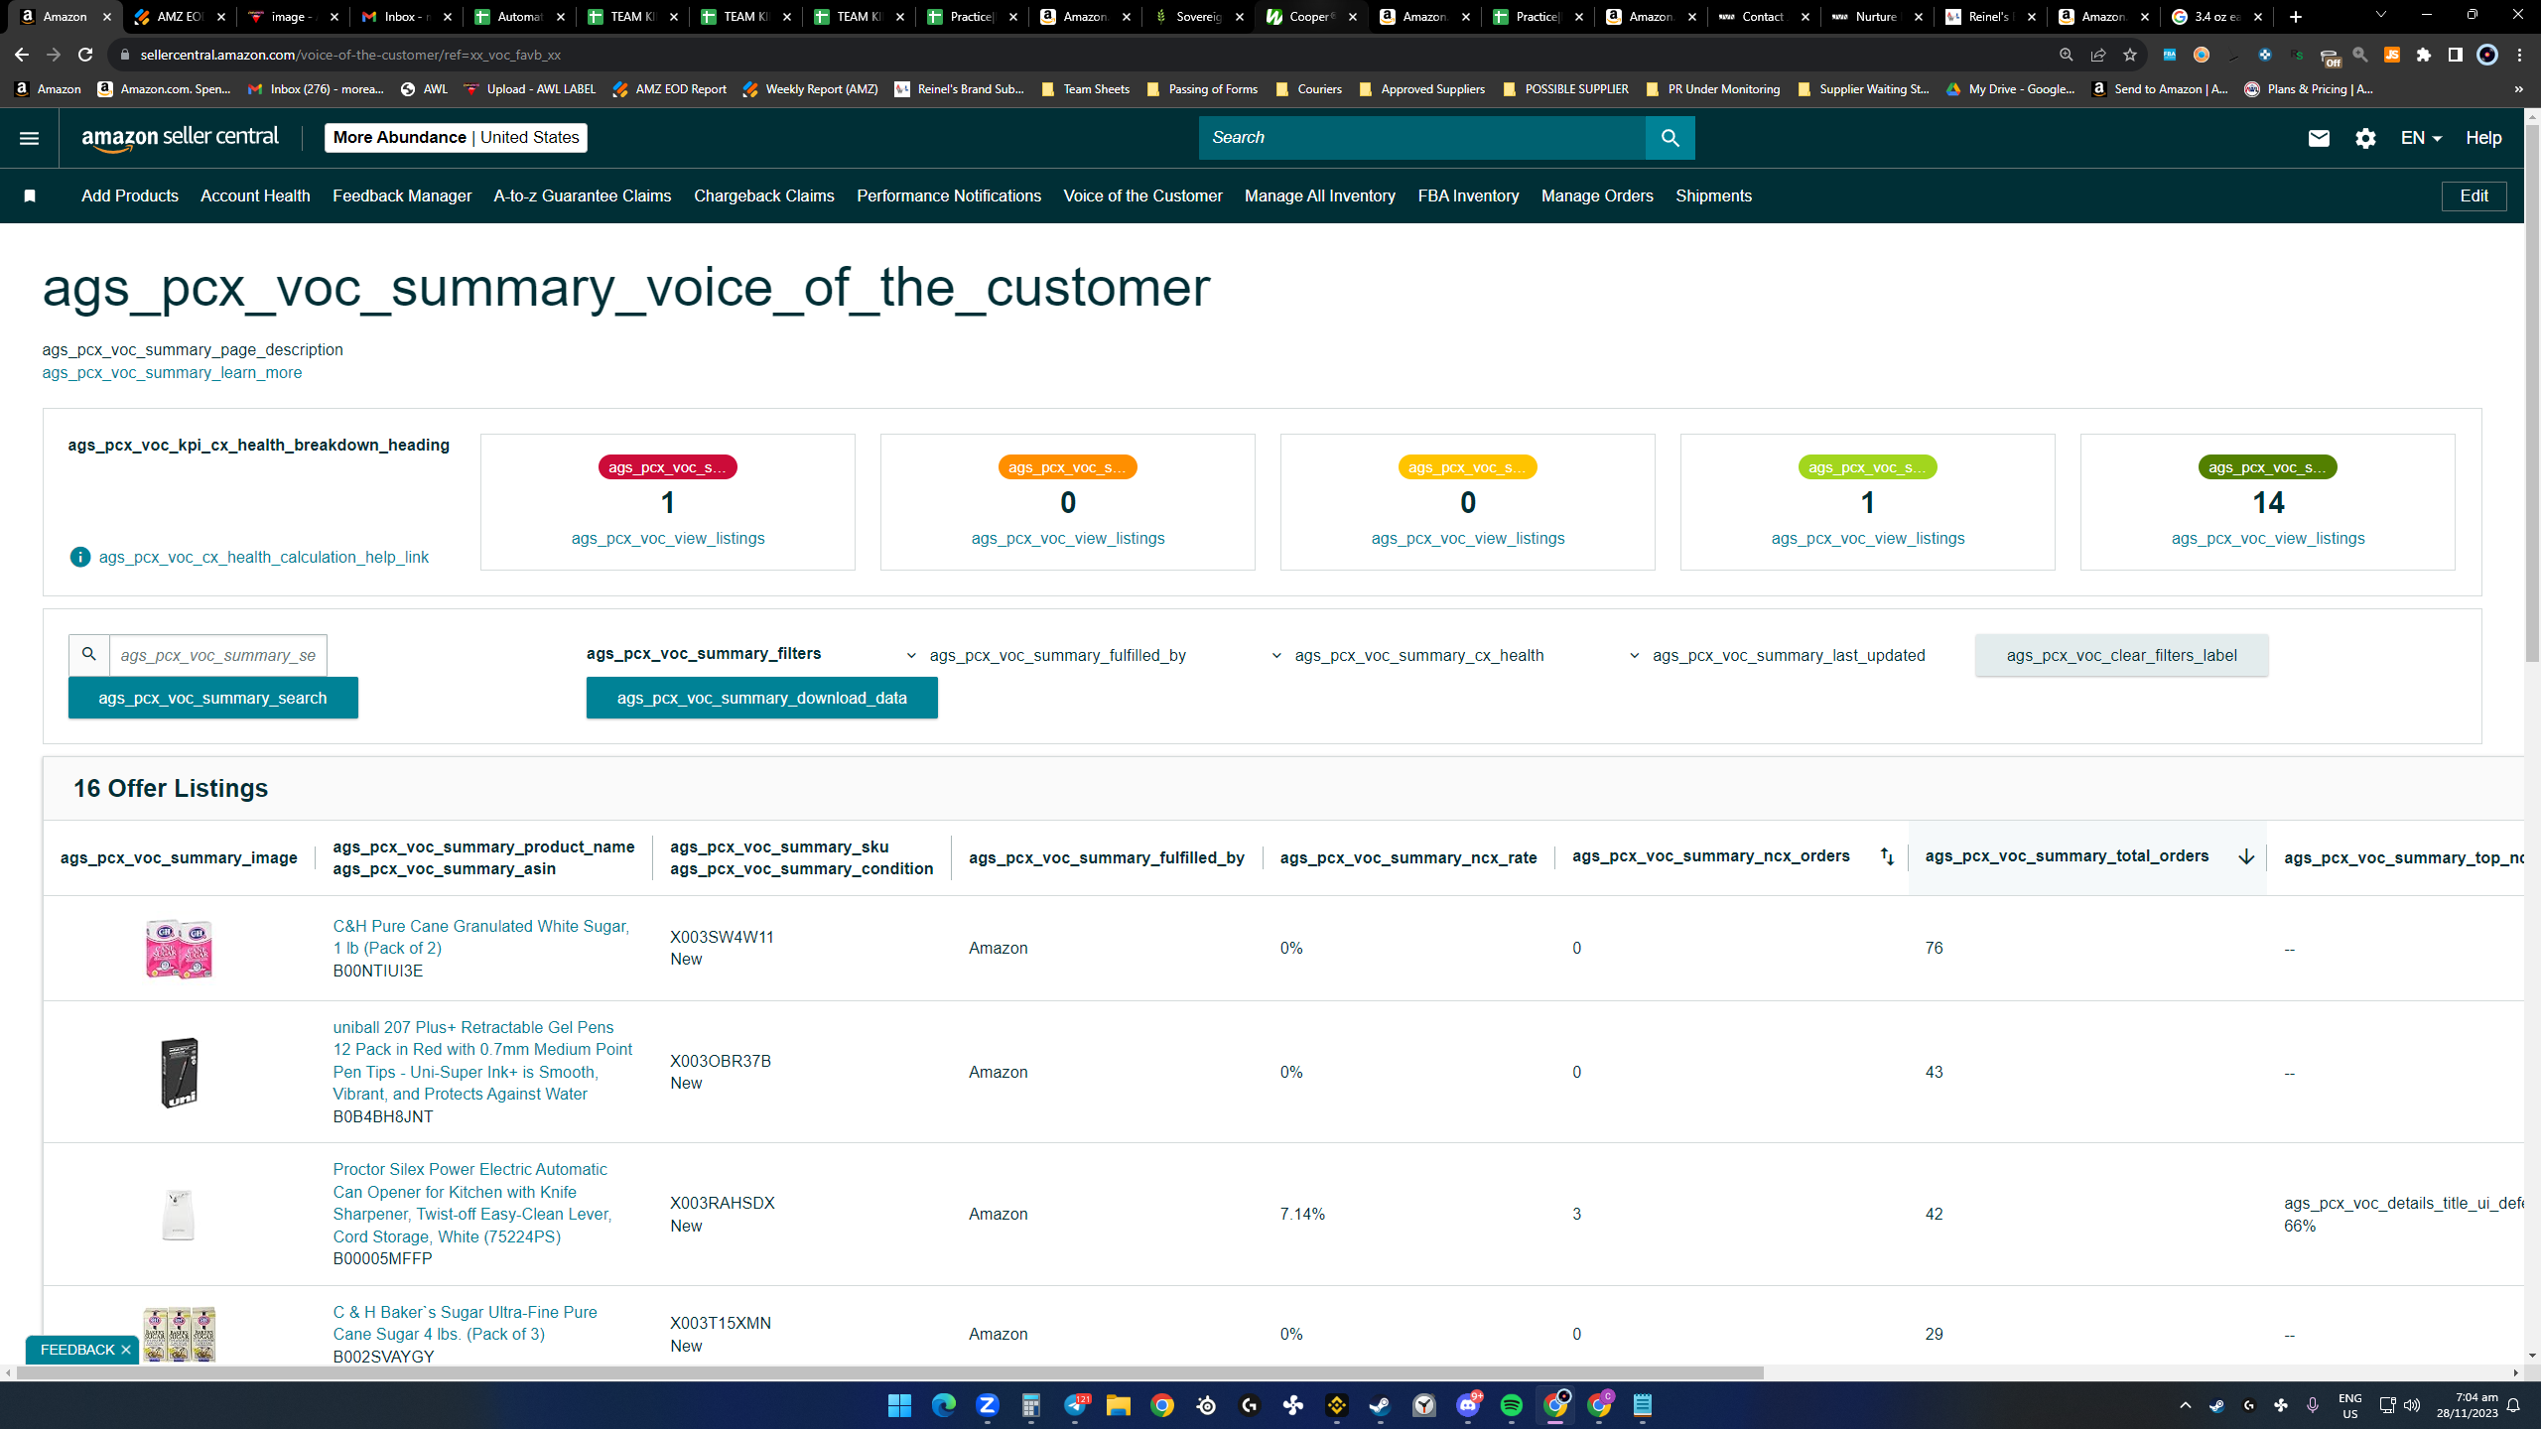Open Microsoft Edge from the taskbar
2541x1429 pixels.
coord(943,1405)
